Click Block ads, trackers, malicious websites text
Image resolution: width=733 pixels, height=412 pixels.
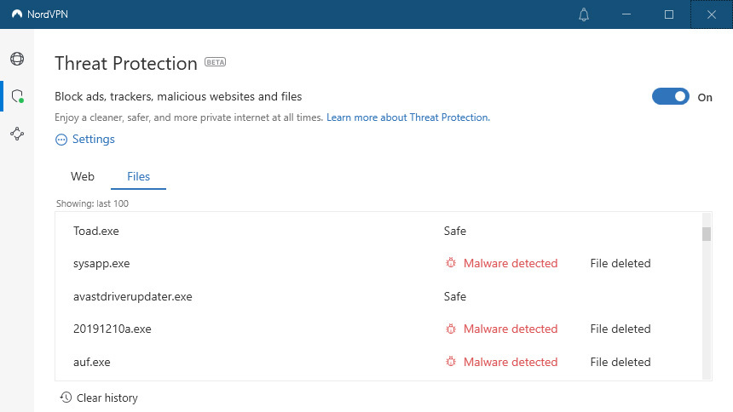[178, 97]
